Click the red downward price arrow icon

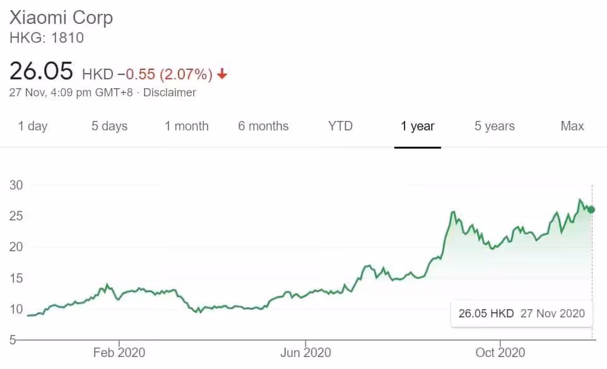[x=222, y=74]
